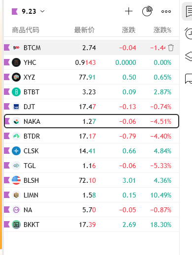Expand the 9.23 watchlist dropdown chevron
This screenshot has width=192, height=255.
(42, 11)
